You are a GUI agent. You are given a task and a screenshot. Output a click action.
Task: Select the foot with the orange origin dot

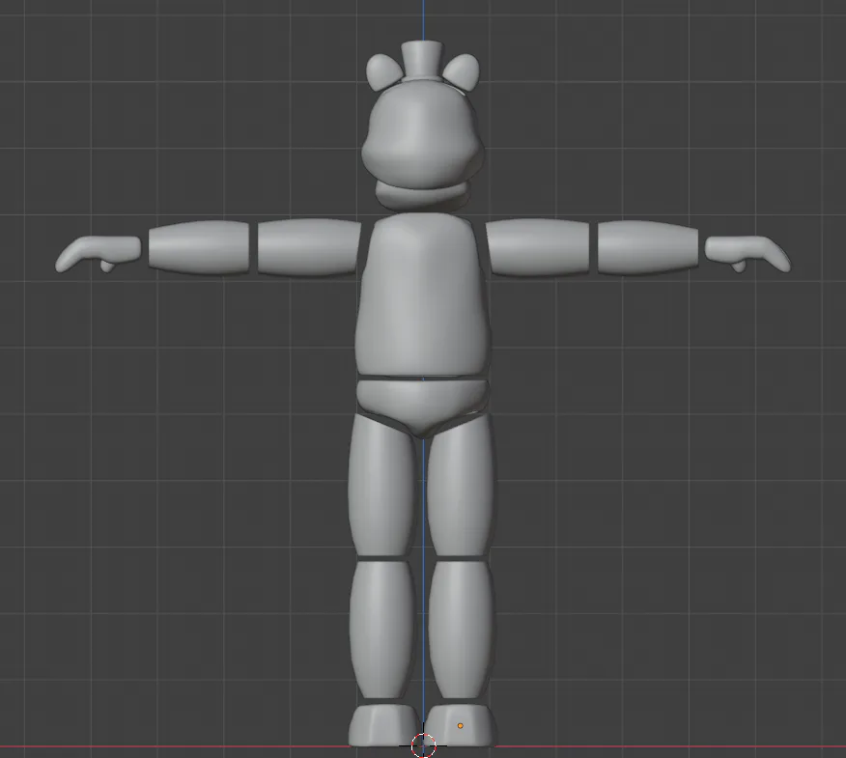click(462, 725)
